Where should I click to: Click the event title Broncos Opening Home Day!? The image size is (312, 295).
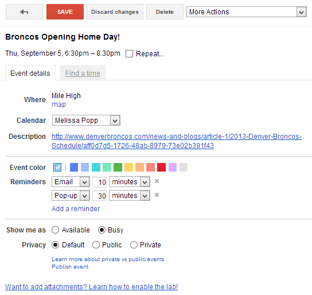tap(63, 37)
